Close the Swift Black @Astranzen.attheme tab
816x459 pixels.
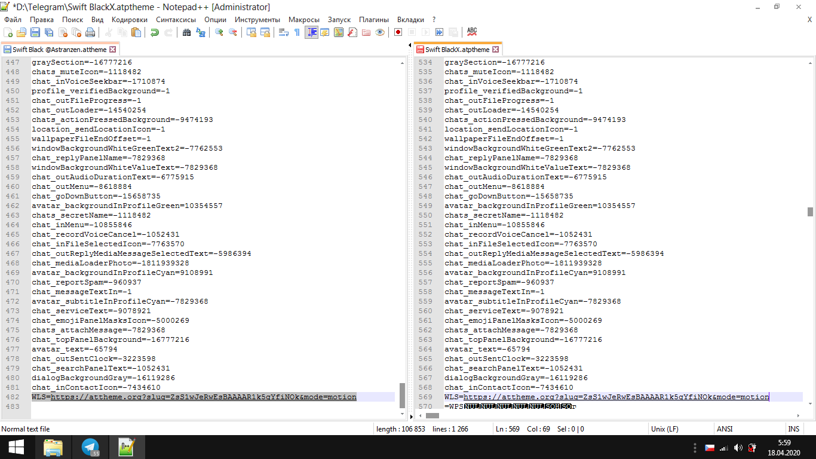(113, 50)
